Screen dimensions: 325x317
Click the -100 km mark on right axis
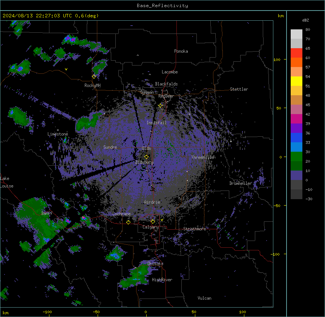pyautogui.click(x=276, y=254)
